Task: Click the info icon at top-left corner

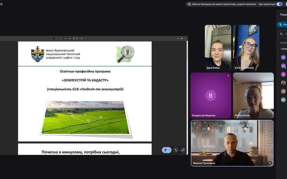Action: (x=1, y=4)
